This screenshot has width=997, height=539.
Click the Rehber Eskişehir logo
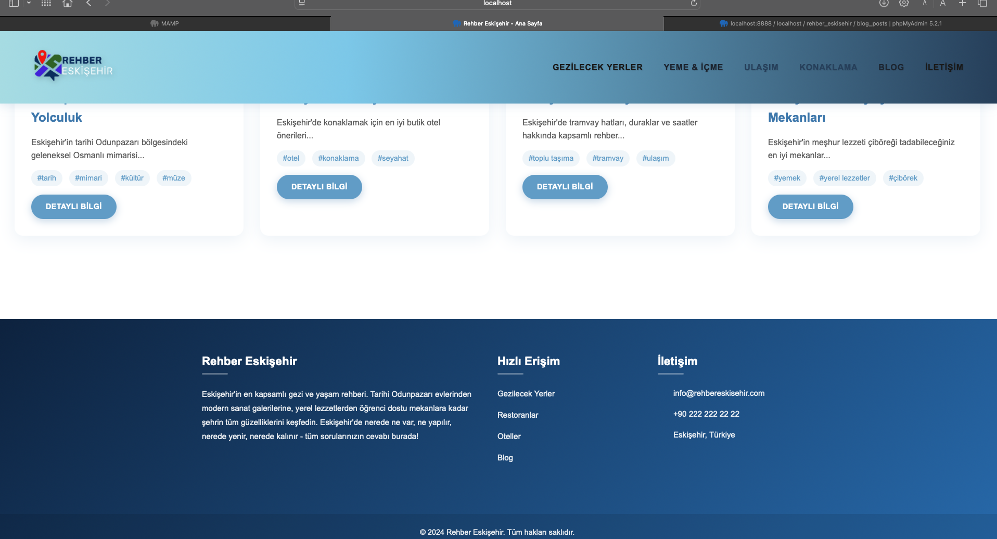tap(73, 66)
